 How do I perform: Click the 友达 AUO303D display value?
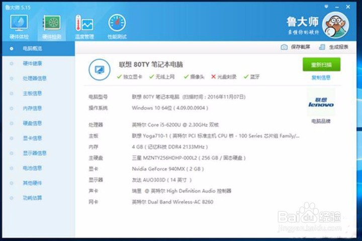[161, 180]
